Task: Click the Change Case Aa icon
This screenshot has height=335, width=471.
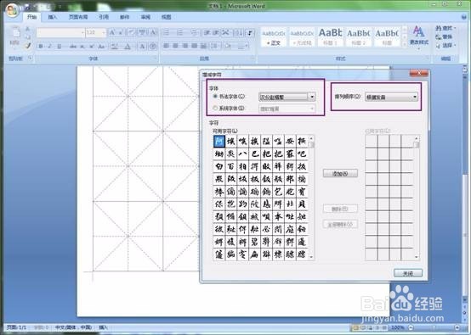Action: (101, 46)
